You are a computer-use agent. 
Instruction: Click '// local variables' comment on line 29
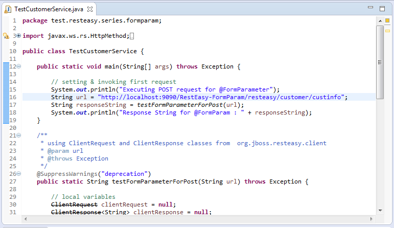[x=83, y=197]
